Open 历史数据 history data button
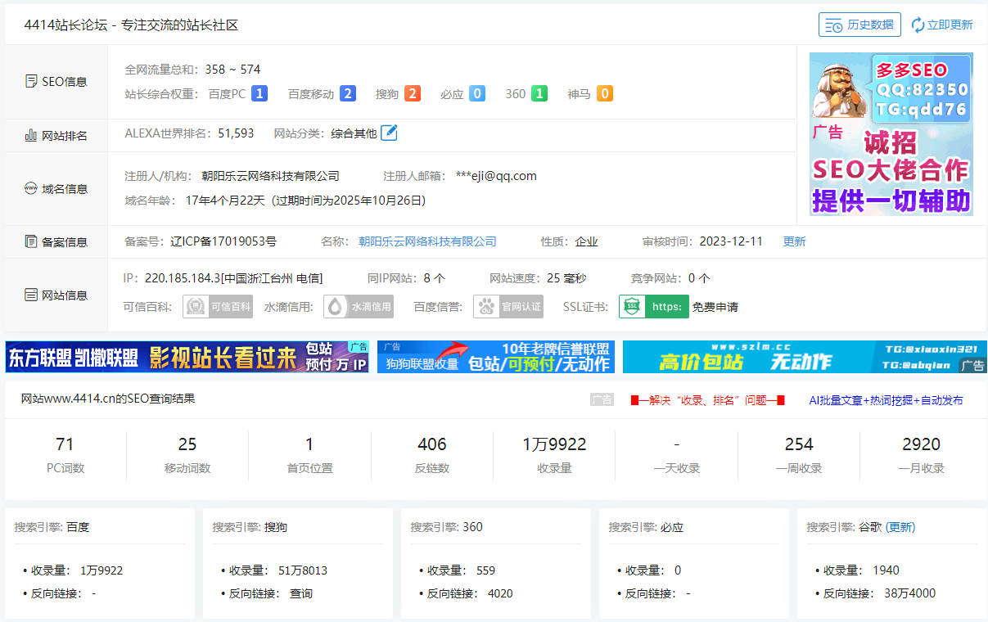Screen dimensions: 988x622 859,25
